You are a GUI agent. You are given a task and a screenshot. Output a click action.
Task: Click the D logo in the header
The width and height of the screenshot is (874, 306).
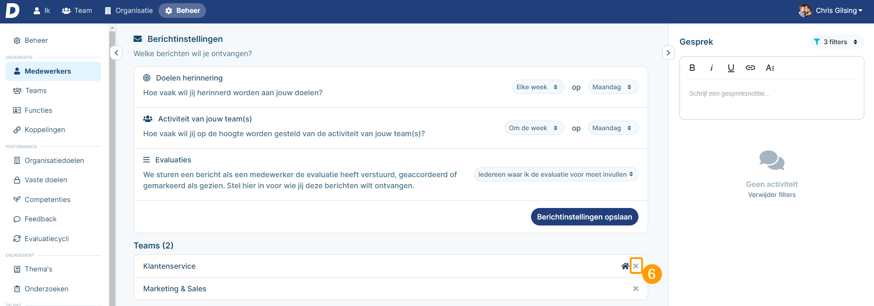[x=12, y=10]
